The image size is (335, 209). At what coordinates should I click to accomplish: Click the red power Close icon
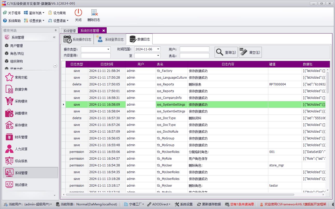[78, 13]
